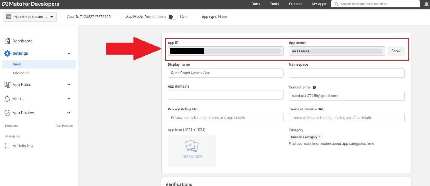430x186 pixels.
Task: Click the Alerts bell icon
Action: [x=7, y=98]
